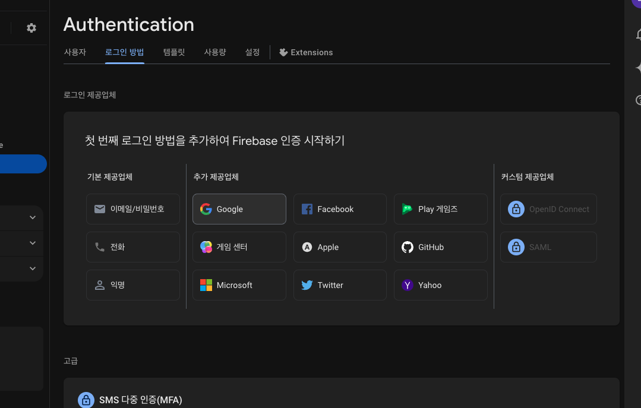Image resolution: width=641 pixels, height=408 pixels.
Task: Select SAML custom provider
Action: 548,247
